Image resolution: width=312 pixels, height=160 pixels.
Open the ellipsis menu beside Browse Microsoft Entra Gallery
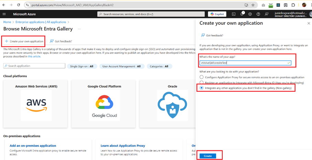79,29
